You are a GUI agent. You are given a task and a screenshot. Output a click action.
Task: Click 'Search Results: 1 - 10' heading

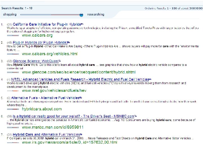[17, 8]
